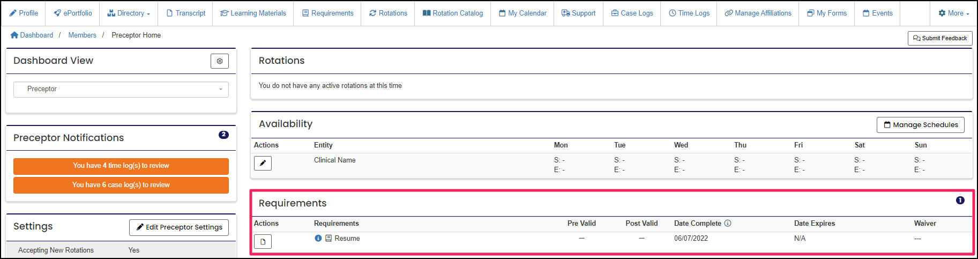Click the Accepting New Rotations setting row
Viewport: 978px width, 259px height.
coord(121,250)
